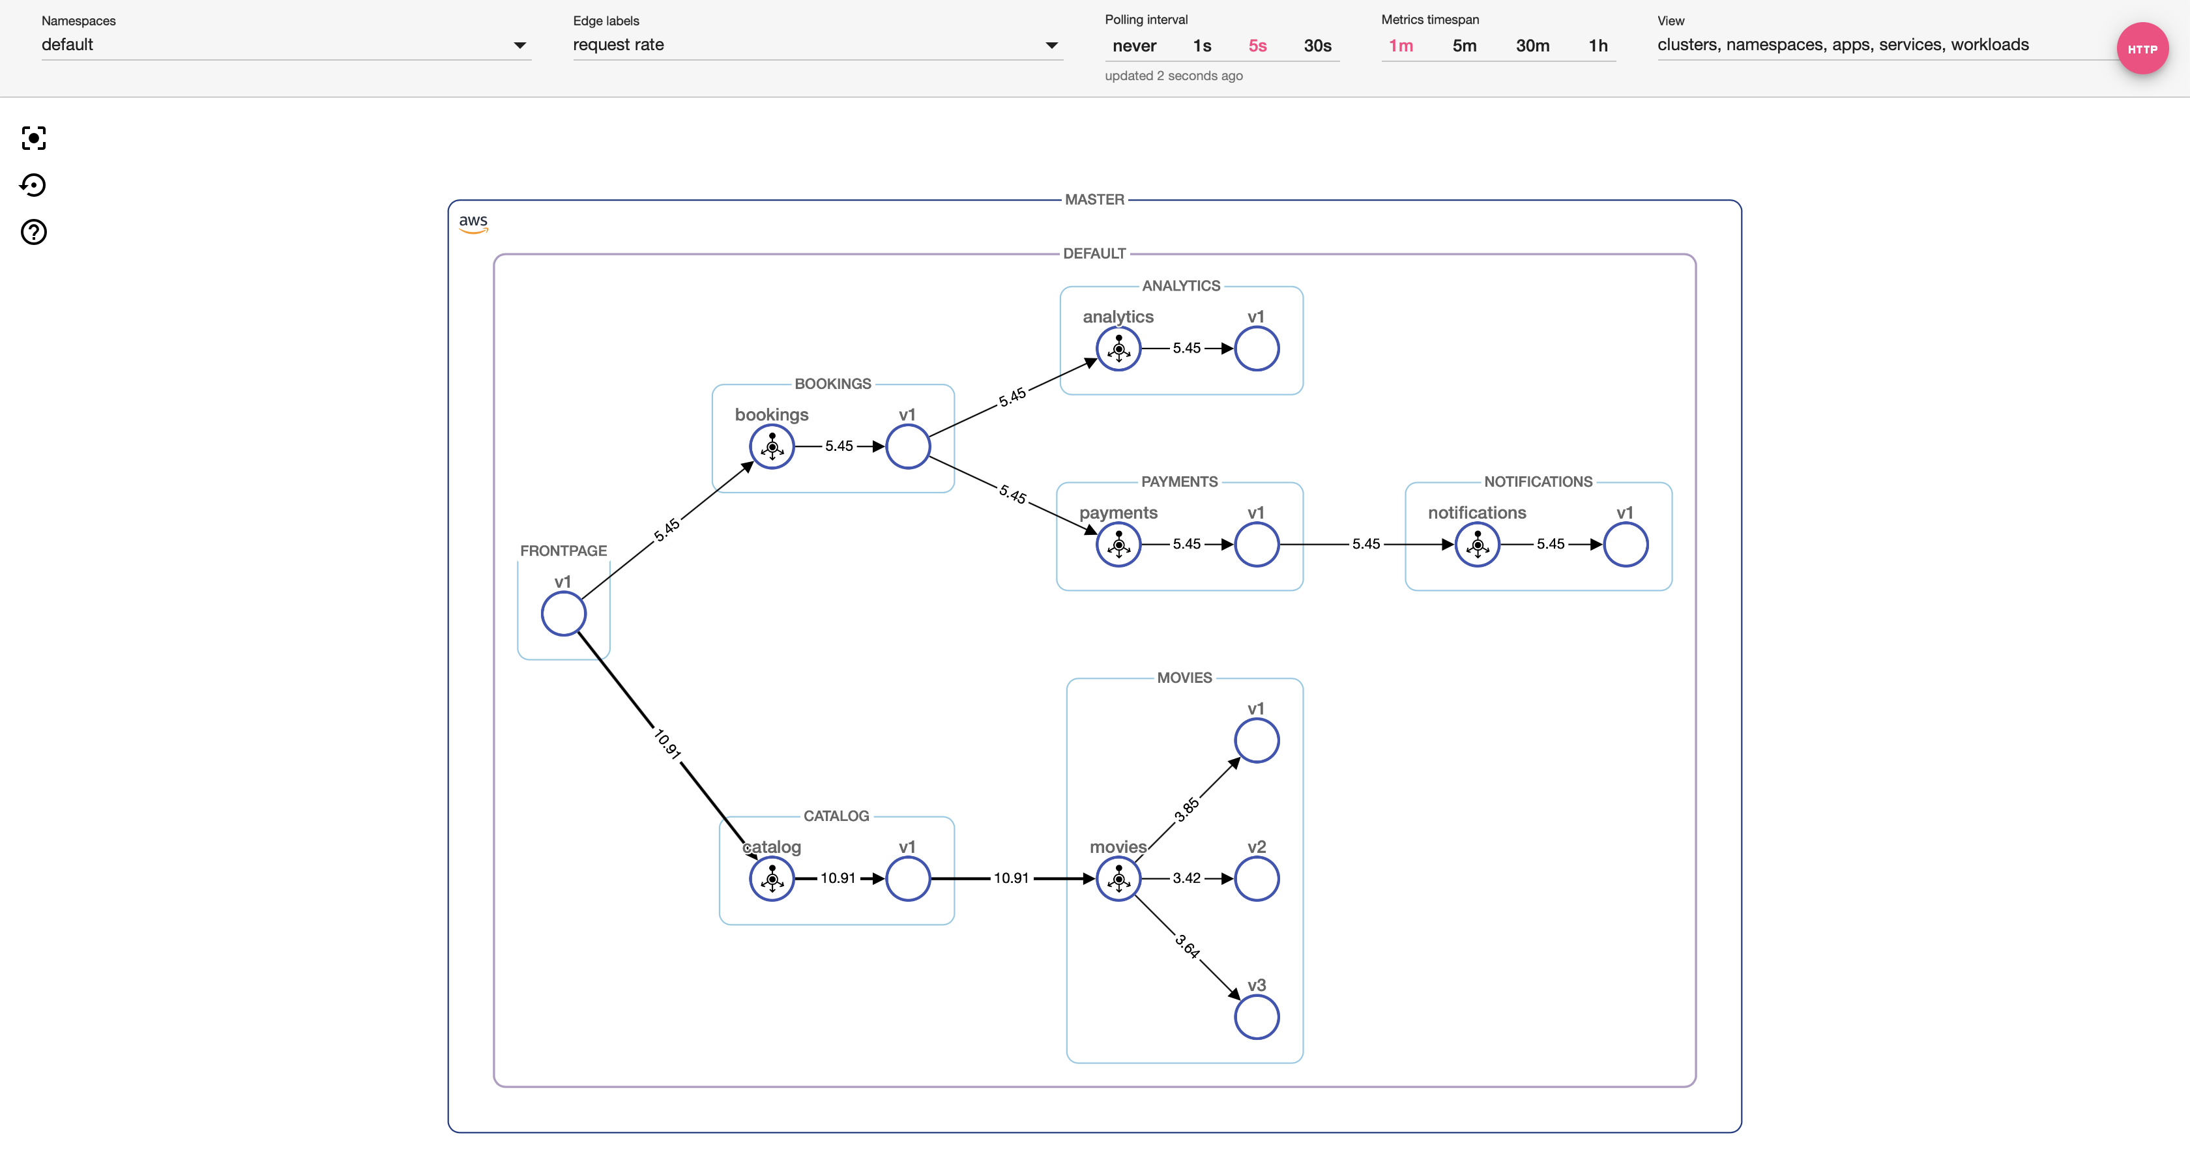Select the bookings v1 workload node

(x=908, y=446)
